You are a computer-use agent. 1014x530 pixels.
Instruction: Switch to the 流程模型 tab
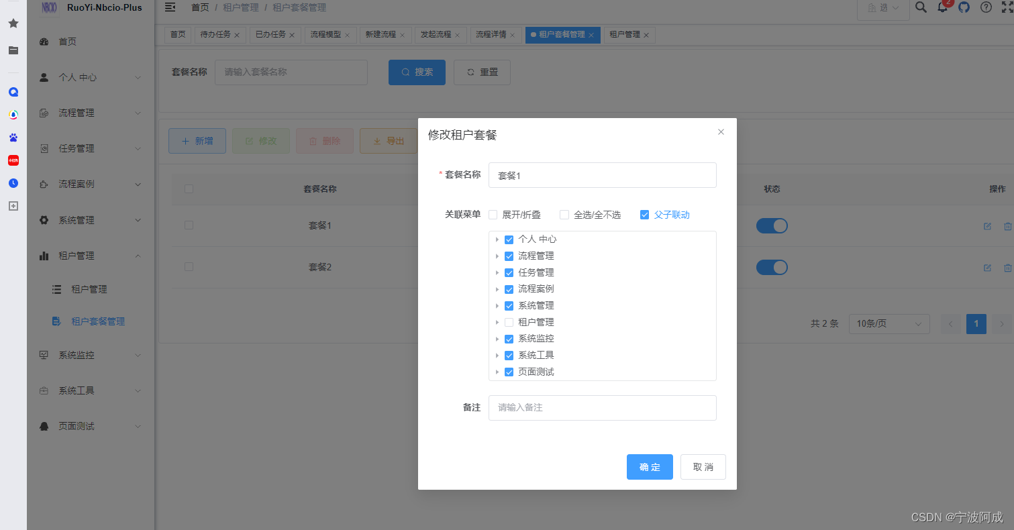pos(325,34)
